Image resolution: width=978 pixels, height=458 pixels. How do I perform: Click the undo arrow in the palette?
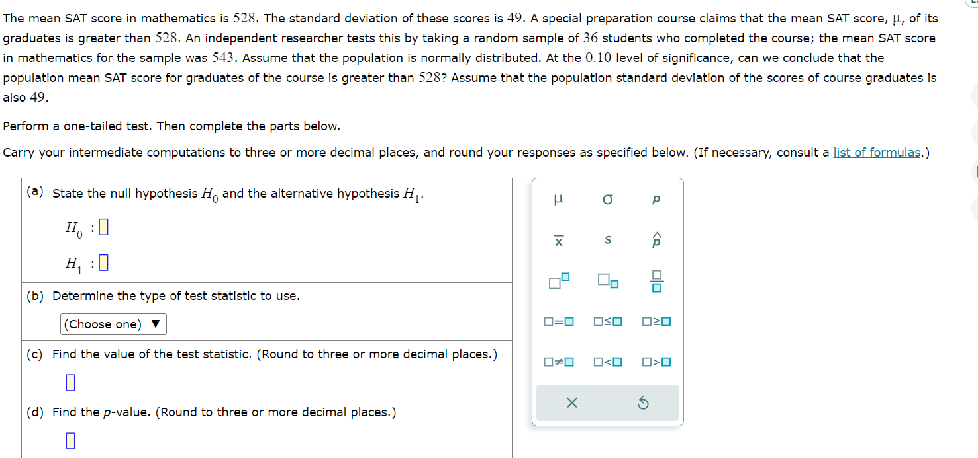pos(643,402)
